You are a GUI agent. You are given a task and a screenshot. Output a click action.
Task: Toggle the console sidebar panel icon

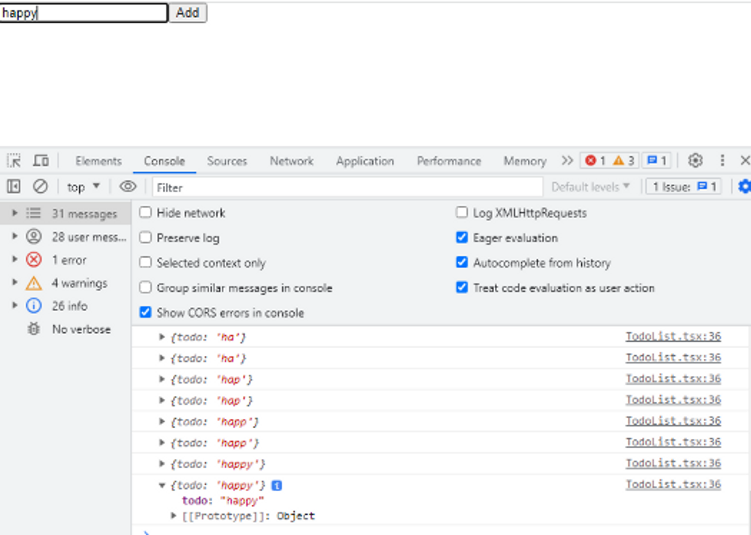point(14,187)
